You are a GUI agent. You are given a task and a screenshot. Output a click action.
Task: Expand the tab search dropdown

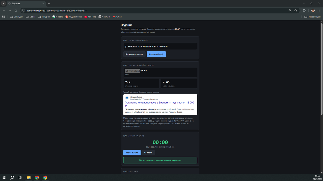(x=3, y=4)
